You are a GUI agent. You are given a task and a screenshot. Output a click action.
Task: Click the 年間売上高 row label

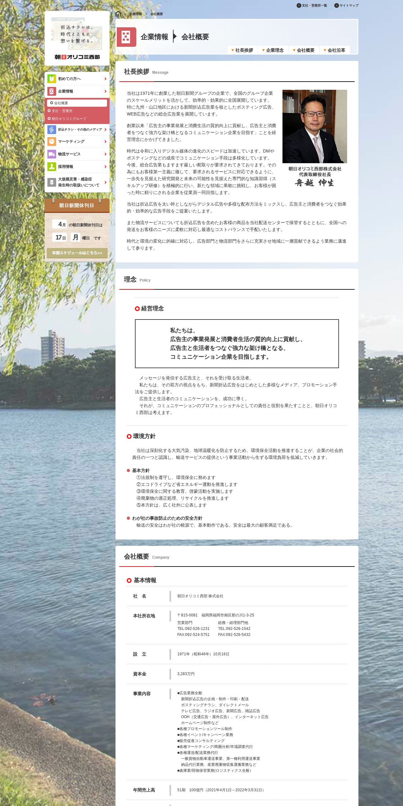coord(144,790)
